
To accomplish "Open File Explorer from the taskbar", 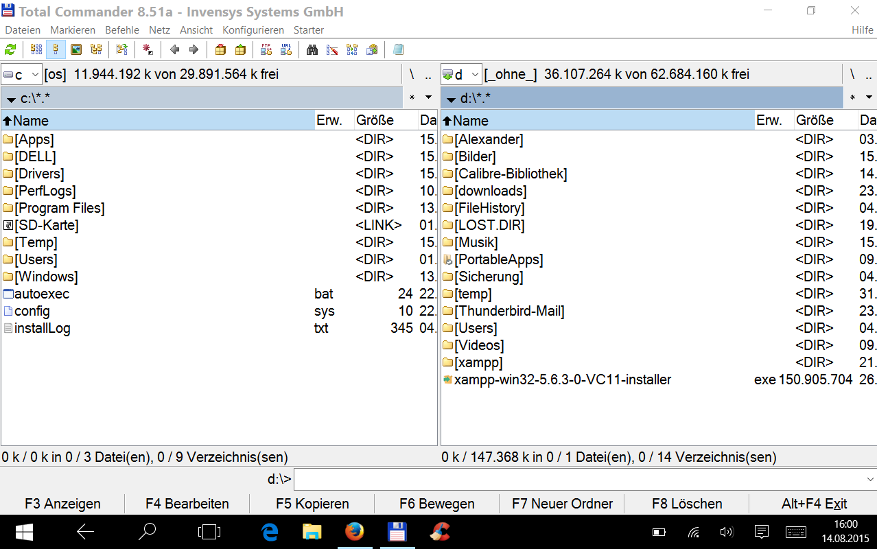I will coord(312,532).
